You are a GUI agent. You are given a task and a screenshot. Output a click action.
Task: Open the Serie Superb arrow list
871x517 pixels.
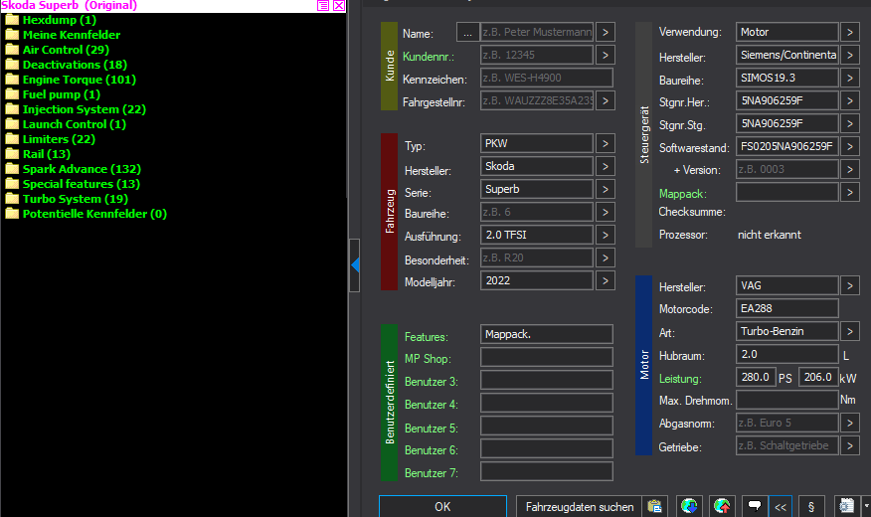tap(606, 189)
